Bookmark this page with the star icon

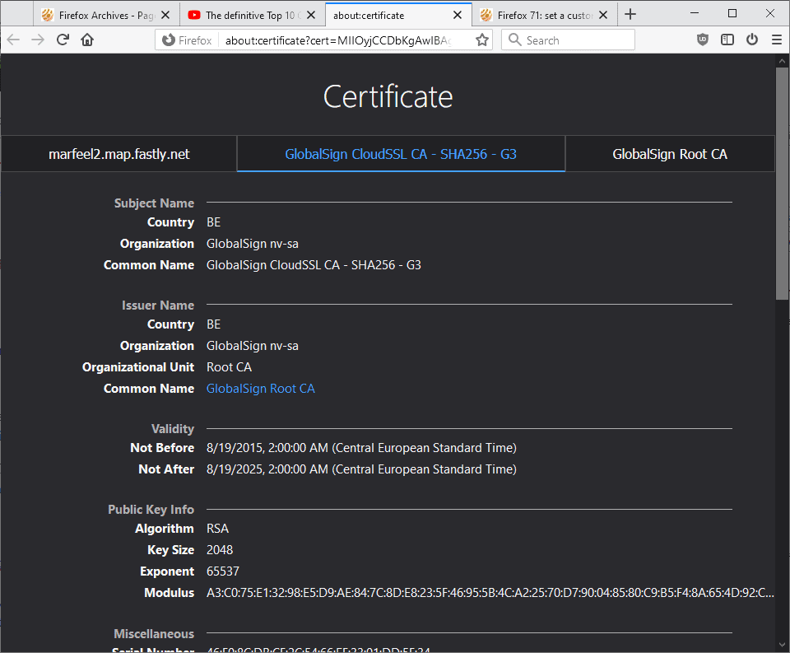[x=482, y=40]
